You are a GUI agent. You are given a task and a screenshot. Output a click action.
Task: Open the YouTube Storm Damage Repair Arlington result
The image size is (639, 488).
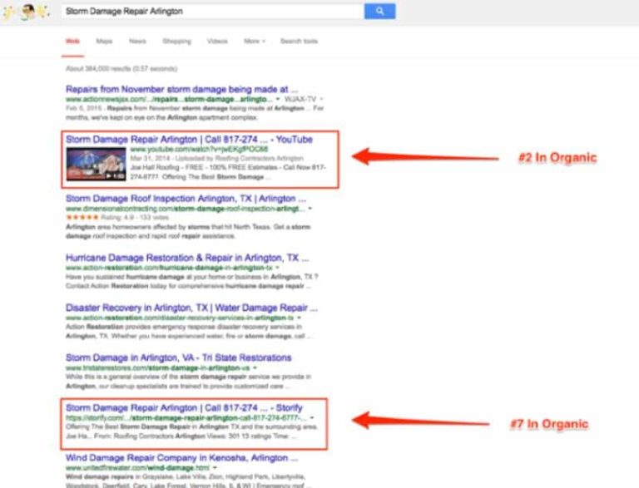[189, 140]
